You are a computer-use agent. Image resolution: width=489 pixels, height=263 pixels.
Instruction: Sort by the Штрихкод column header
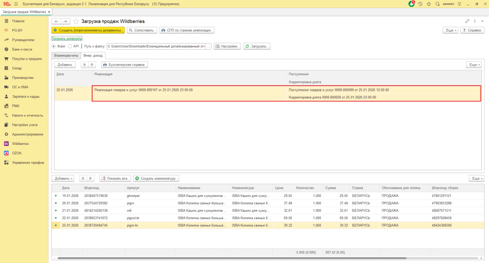tap(103, 188)
